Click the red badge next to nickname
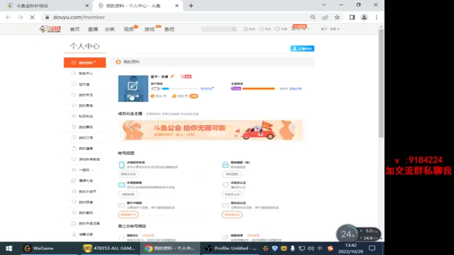Image resolution: width=454 pixels, height=255 pixels. pyautogui.click(x=186, y=76)
